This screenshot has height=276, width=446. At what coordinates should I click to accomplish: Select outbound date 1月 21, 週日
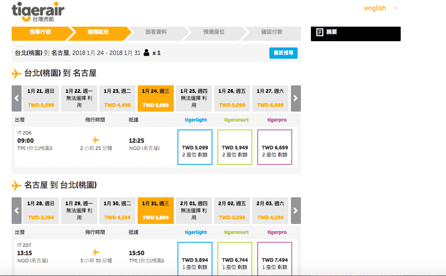pyautogui.click(x=41, y=98)
